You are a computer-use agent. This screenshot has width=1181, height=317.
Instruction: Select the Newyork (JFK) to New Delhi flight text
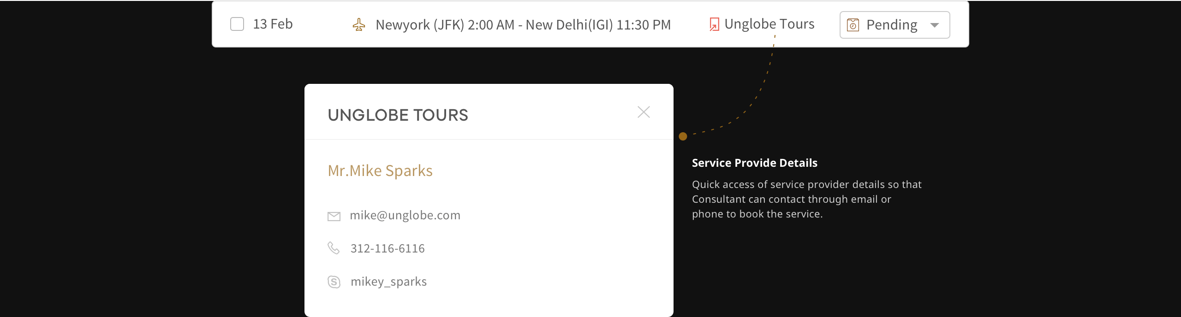[523, 25]
